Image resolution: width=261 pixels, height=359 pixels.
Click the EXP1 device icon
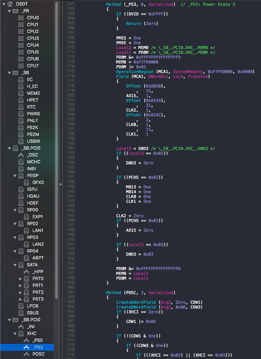click(26, 217)
